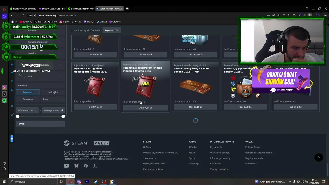The height and width of the screenshot is (185, 329).
Task: Click the Windows Start button
Action: coord(4,182)
